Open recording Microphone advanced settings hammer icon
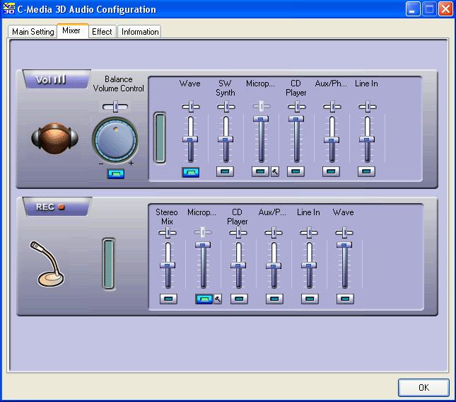The height and width of the screenshot is (402, 456). [218, 299]
